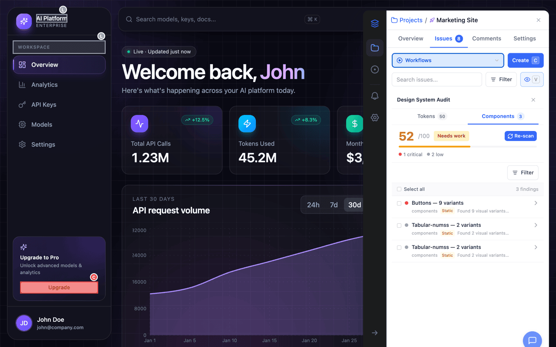556x347 pixels.
Task: Open the Workflows dropdown
Action: tap(448, 60)
